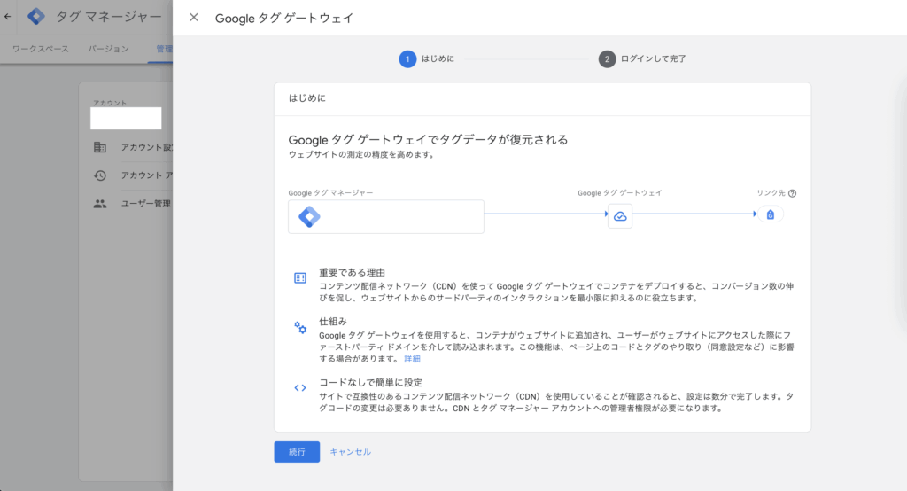Viewport: 907px width, 491px height.
Task: Click heading Google タグ ゲートウェイでタグデータが復元される
Action: point(428,139)
